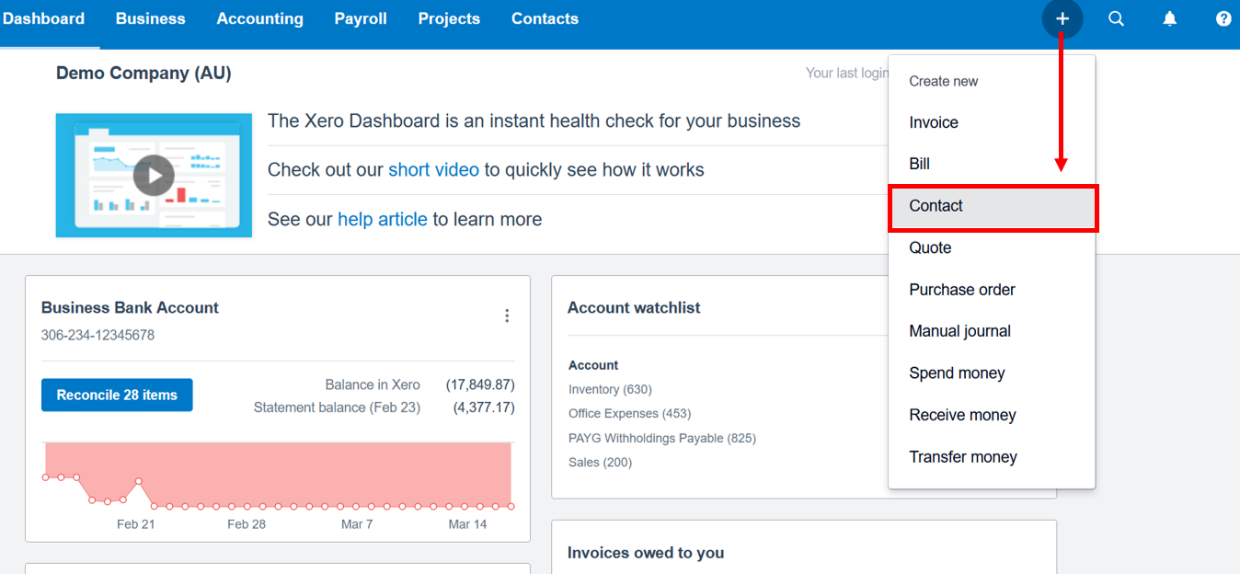Select Invoice from Create new menu

[x=992, y=122]
